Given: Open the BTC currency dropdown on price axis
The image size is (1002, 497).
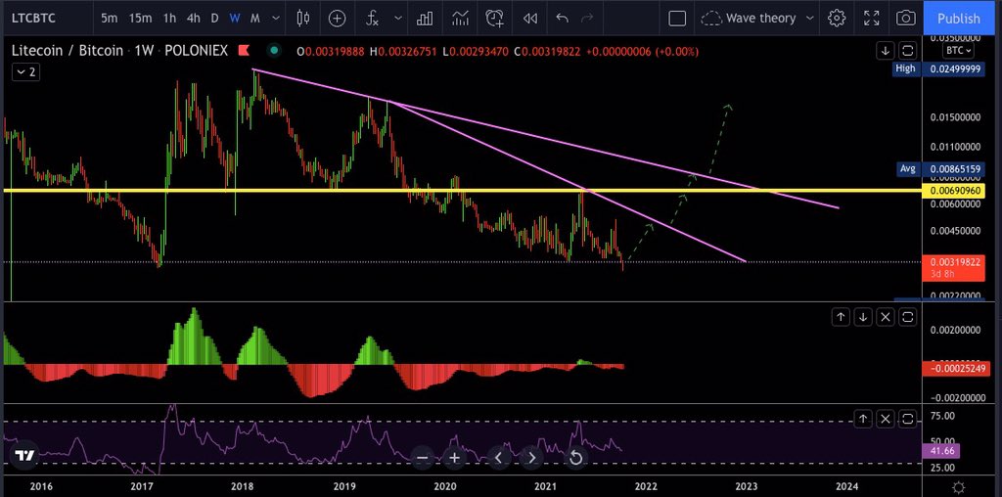Looking at the screenshot, I should point(959,50).
